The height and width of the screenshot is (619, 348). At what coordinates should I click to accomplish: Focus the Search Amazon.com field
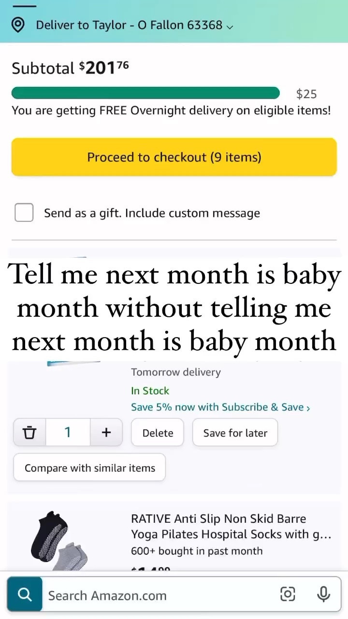pos(159,595)
